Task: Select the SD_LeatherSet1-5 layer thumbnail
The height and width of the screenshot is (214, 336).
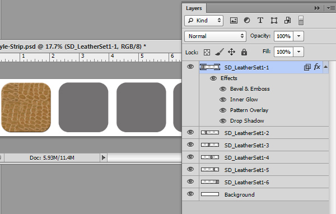Action: coord(210,170)
